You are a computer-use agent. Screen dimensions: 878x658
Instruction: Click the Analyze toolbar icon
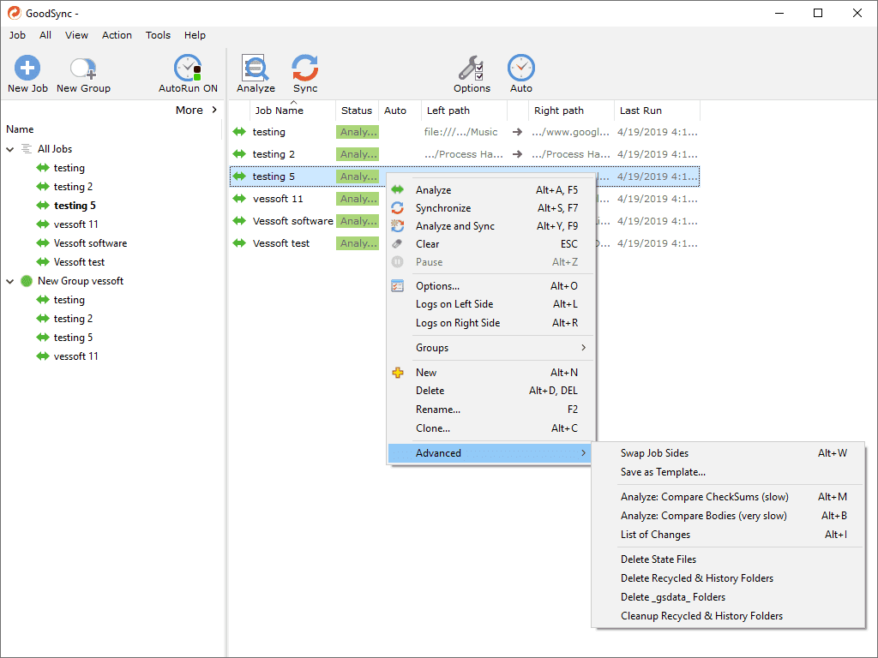(256, 69)
